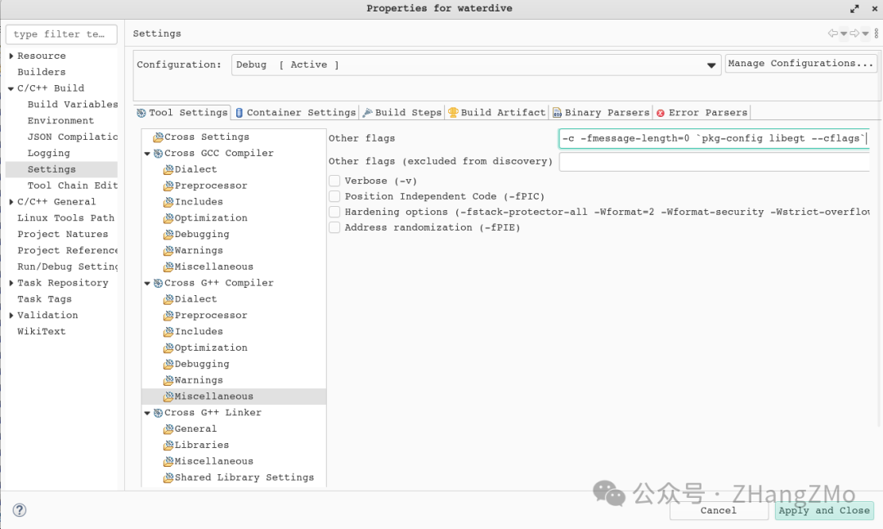Click icon beside GCC Compiler Optimization

click(168, 218)
